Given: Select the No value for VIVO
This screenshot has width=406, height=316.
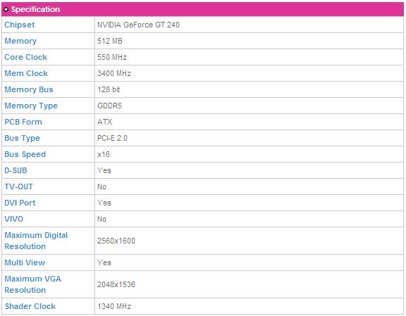Looking at the screenshot, I should [x=101, y=219].
